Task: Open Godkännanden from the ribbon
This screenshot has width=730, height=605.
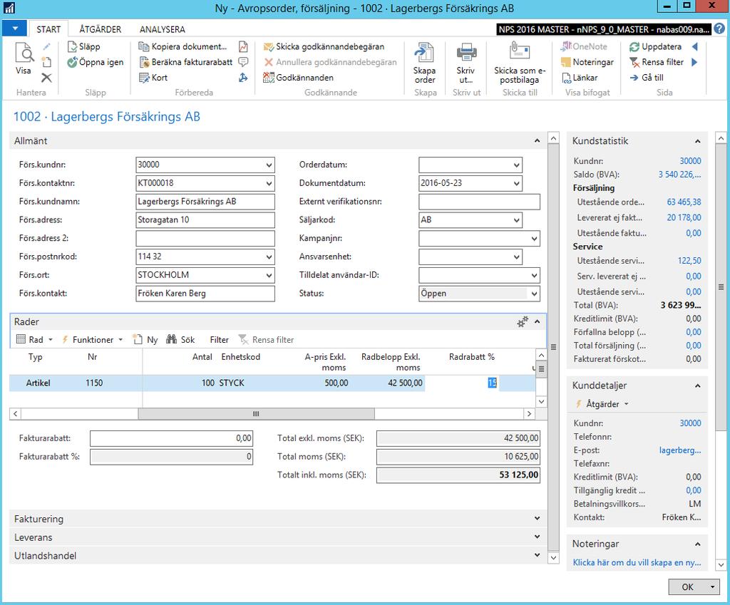Action: point(299,78)
